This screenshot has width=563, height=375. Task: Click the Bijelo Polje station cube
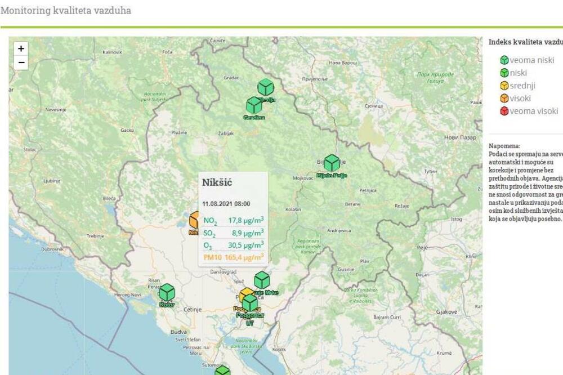pyautogui.click(x=332, y=162)
